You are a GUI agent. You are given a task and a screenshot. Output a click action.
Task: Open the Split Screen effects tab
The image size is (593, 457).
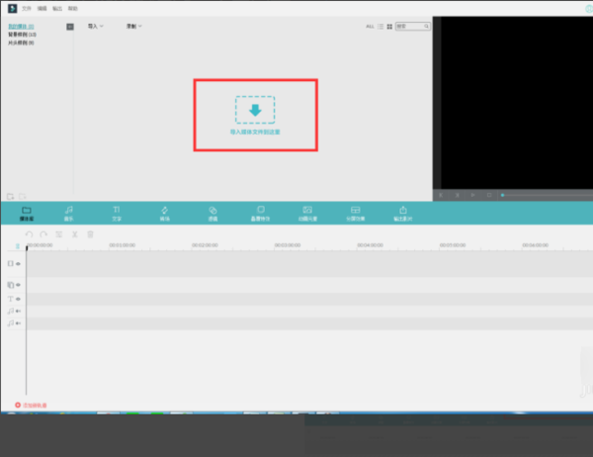click(356, 213)
